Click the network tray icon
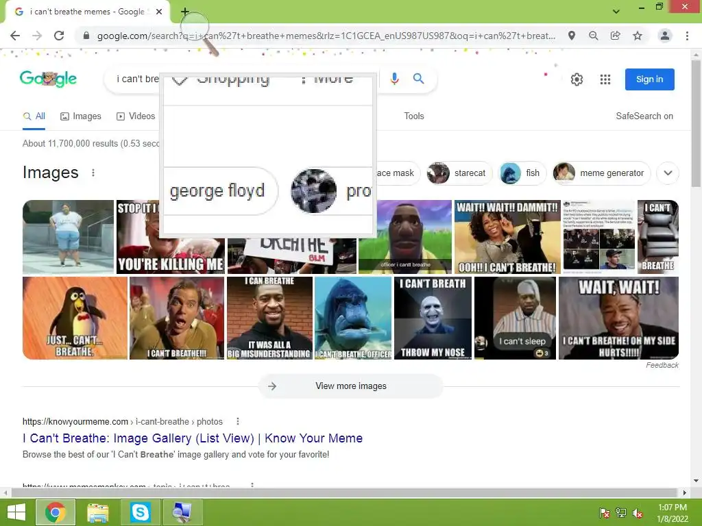The image size is (702, 526). [x=621, y=513]
